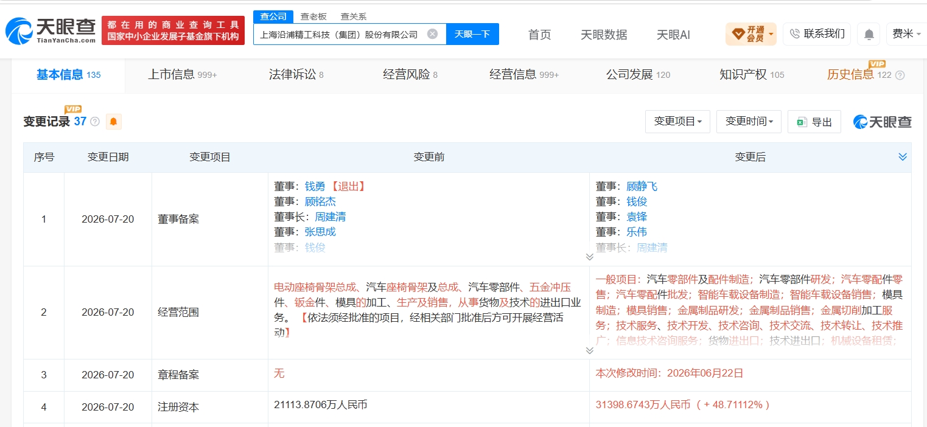Screen dimensions: 927x427
Task: Select the 查老板 search mode tab
Action: [x=313, y=16]
